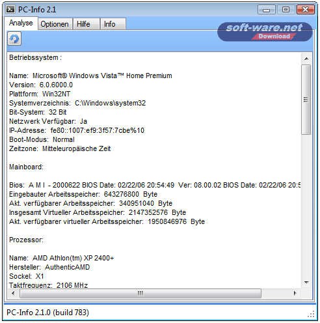320x323 pixels.
Task: Click the blue refresh analysis icon
Action: 14,38
